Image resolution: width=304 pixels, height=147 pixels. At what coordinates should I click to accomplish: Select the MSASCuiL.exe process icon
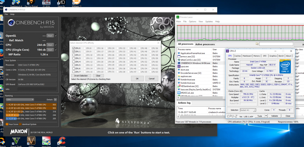(179, 93)
